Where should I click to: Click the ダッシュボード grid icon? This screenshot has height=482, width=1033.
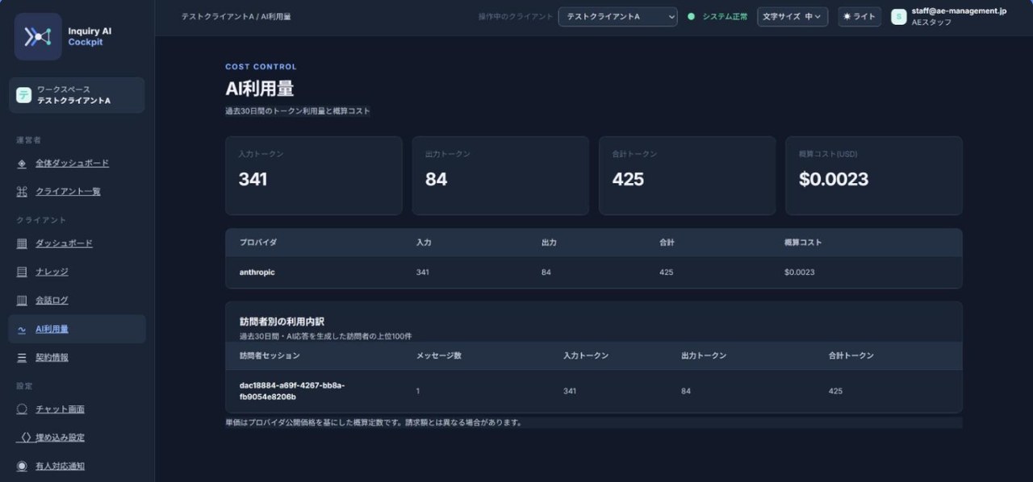point(22,243)
